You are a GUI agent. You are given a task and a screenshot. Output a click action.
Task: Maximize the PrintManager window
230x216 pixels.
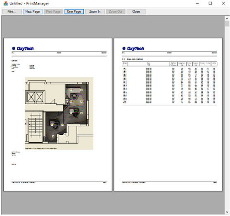click(x=210, y=3)
